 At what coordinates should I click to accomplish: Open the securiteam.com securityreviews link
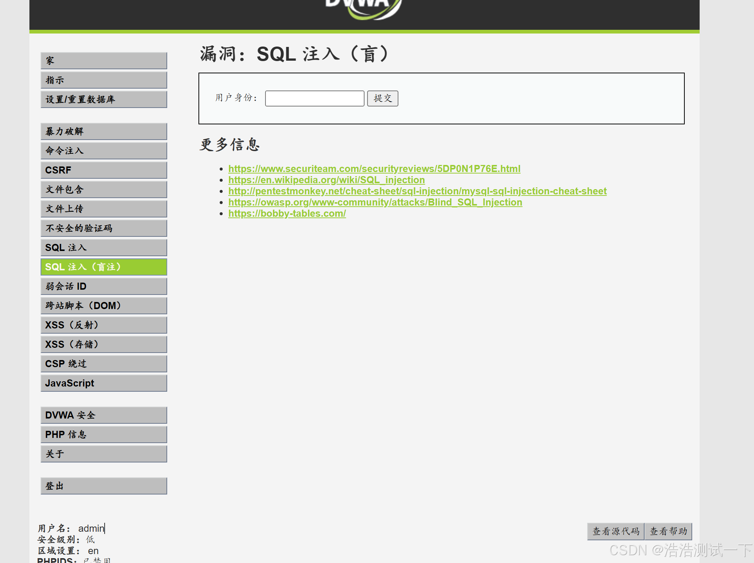pyautogui.click(x=374, y=169)
